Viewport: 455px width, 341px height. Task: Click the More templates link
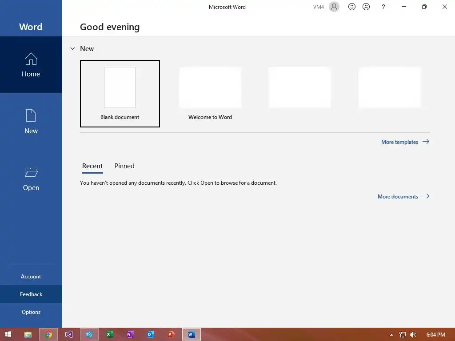click(x=405, y=142)
